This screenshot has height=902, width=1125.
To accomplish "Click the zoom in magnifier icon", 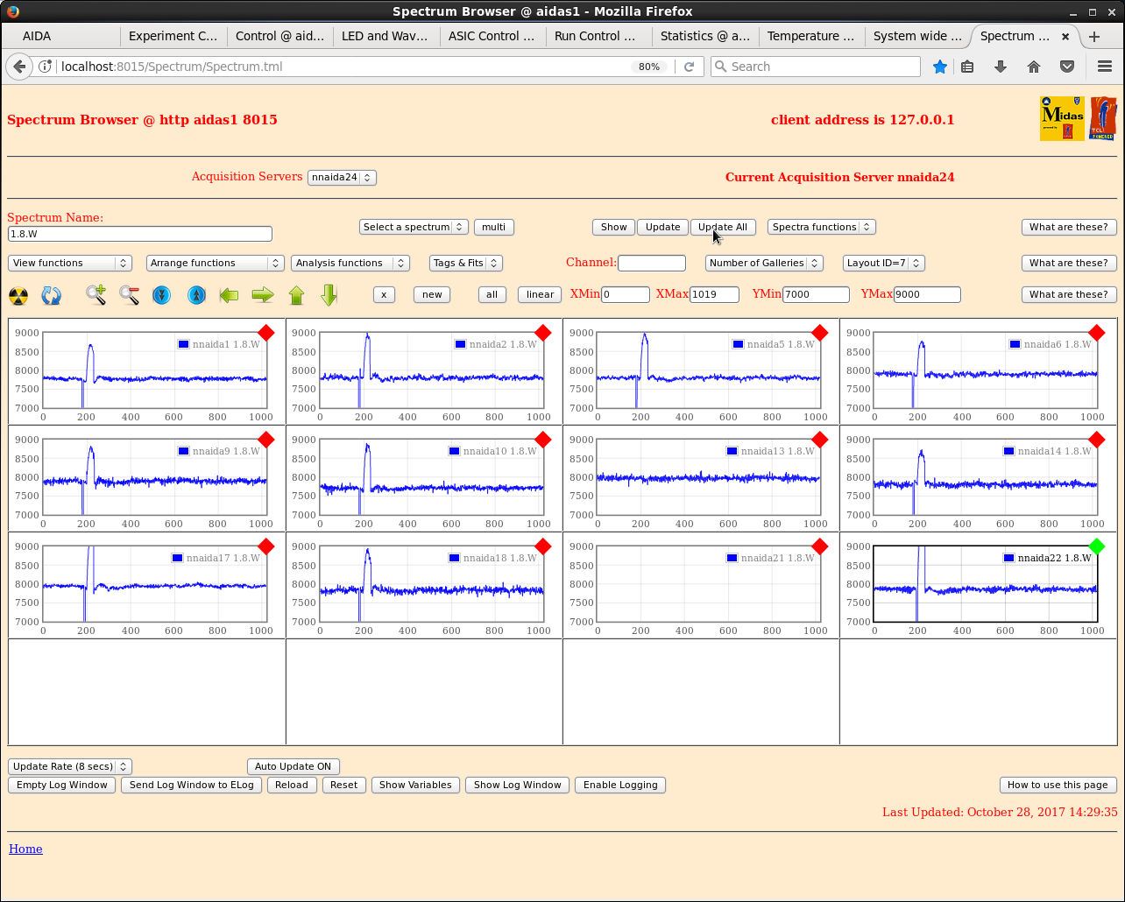I will pyautogui.click(x=96, y=295).
